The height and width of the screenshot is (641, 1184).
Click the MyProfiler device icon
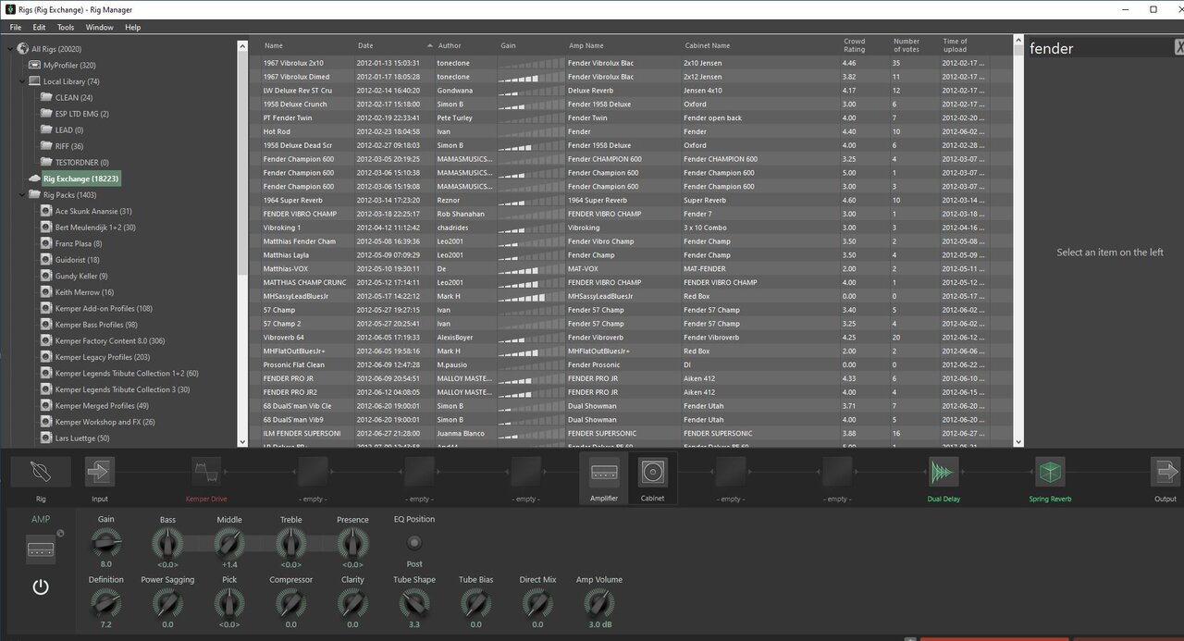click(35, 66)
